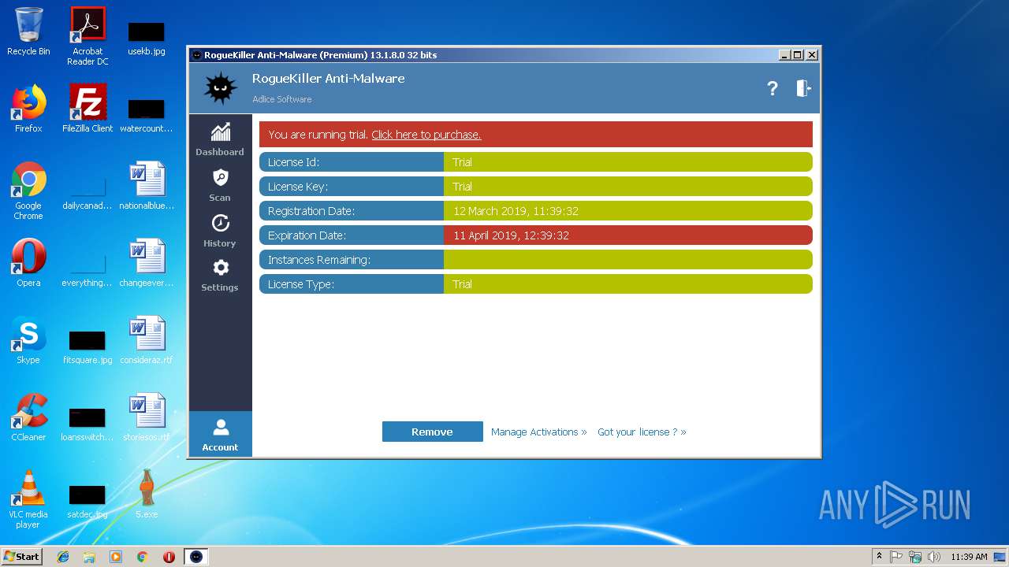Open VLC media player desktop shortcut

click(28, 498)
